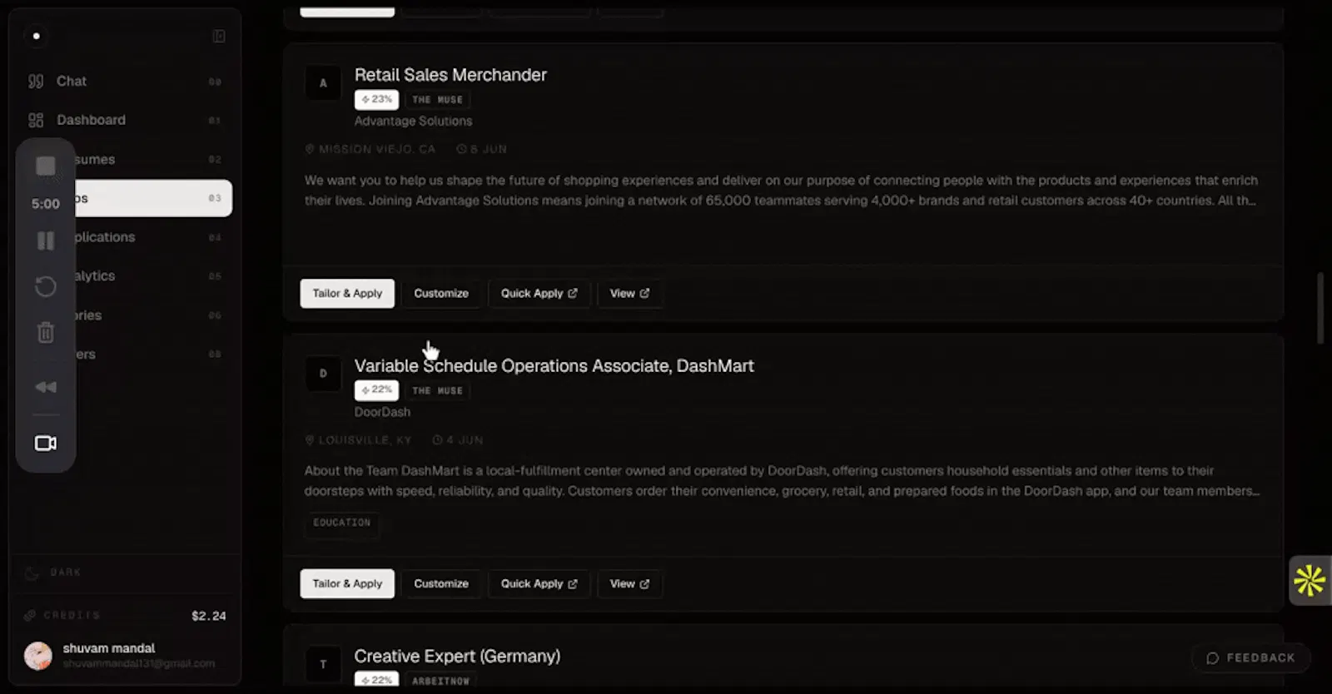1332x694 pixels.
Task: Open the Retail Sales Merchander job title
Action: 450,75
